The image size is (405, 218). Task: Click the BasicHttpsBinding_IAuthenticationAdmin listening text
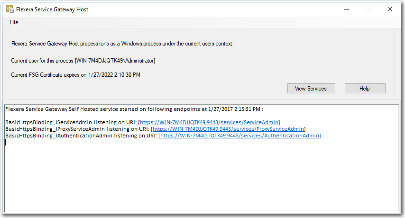pyautogui.click(x=82, y=136)
